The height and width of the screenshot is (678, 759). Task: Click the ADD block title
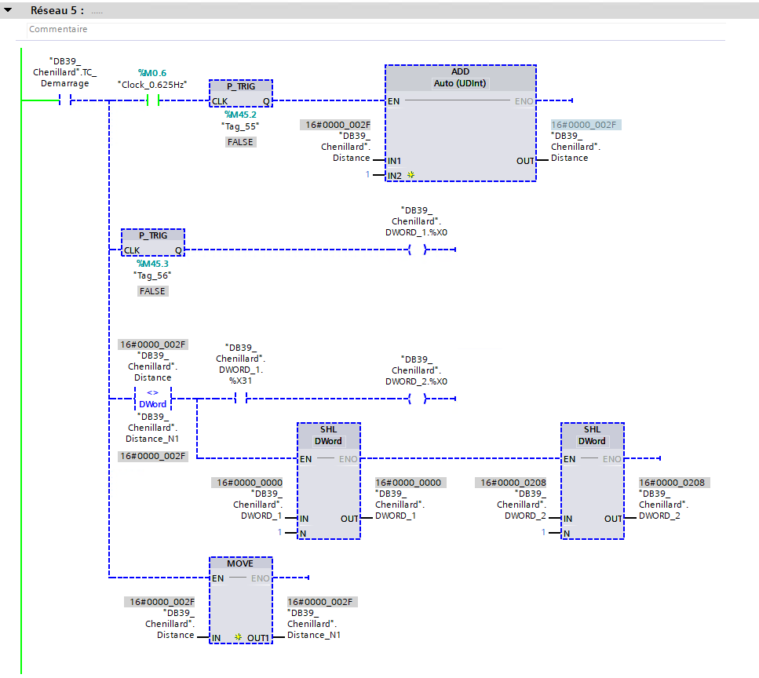pyautogui.click(x=460, y=71)
